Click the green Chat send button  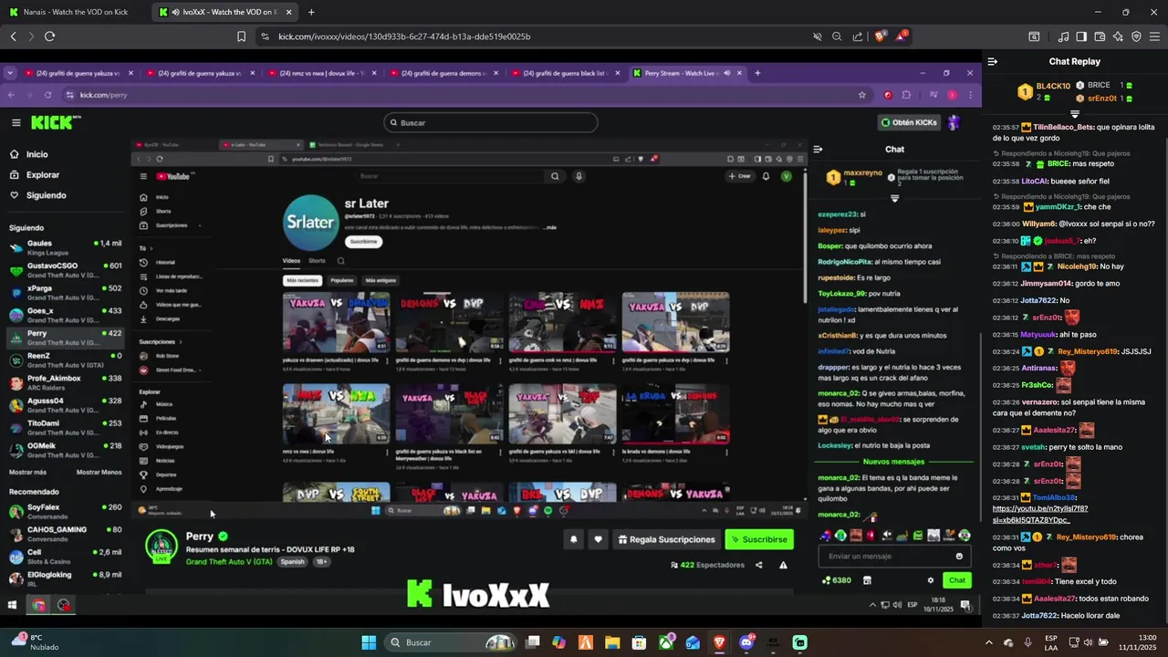coord(956,580)
